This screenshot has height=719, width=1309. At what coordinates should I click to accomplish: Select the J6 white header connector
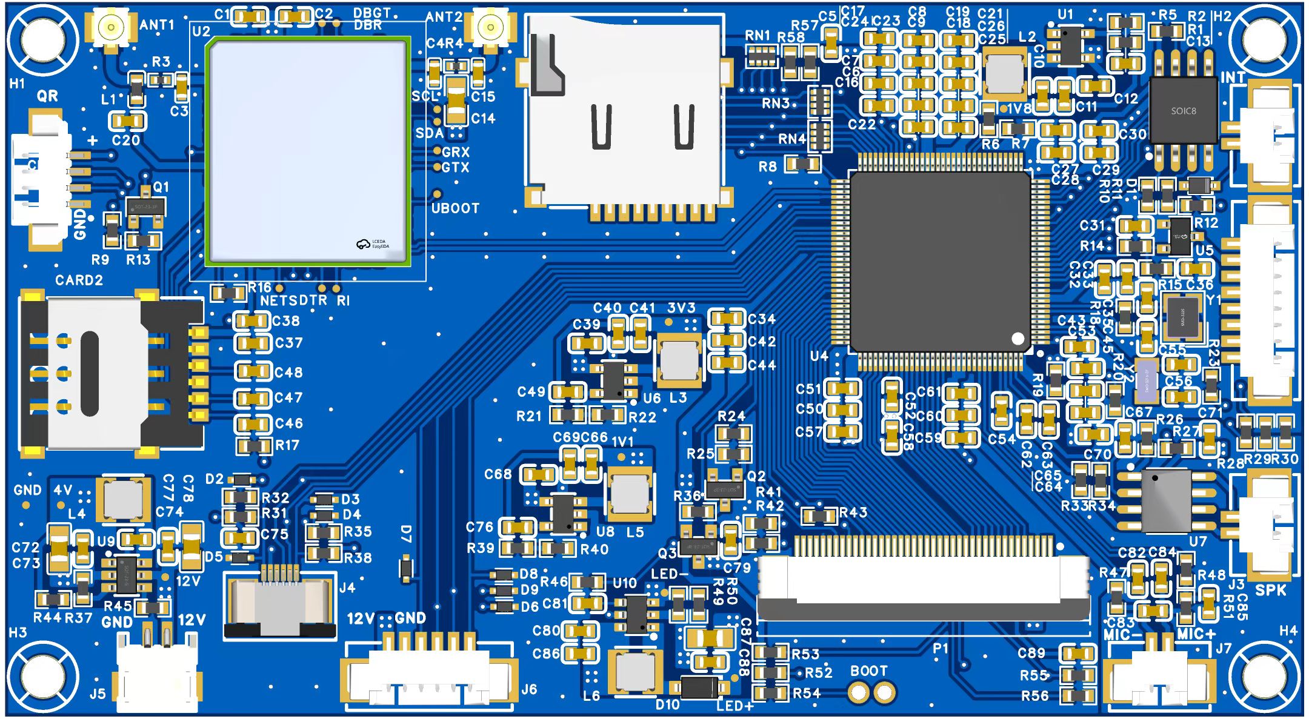429,671
